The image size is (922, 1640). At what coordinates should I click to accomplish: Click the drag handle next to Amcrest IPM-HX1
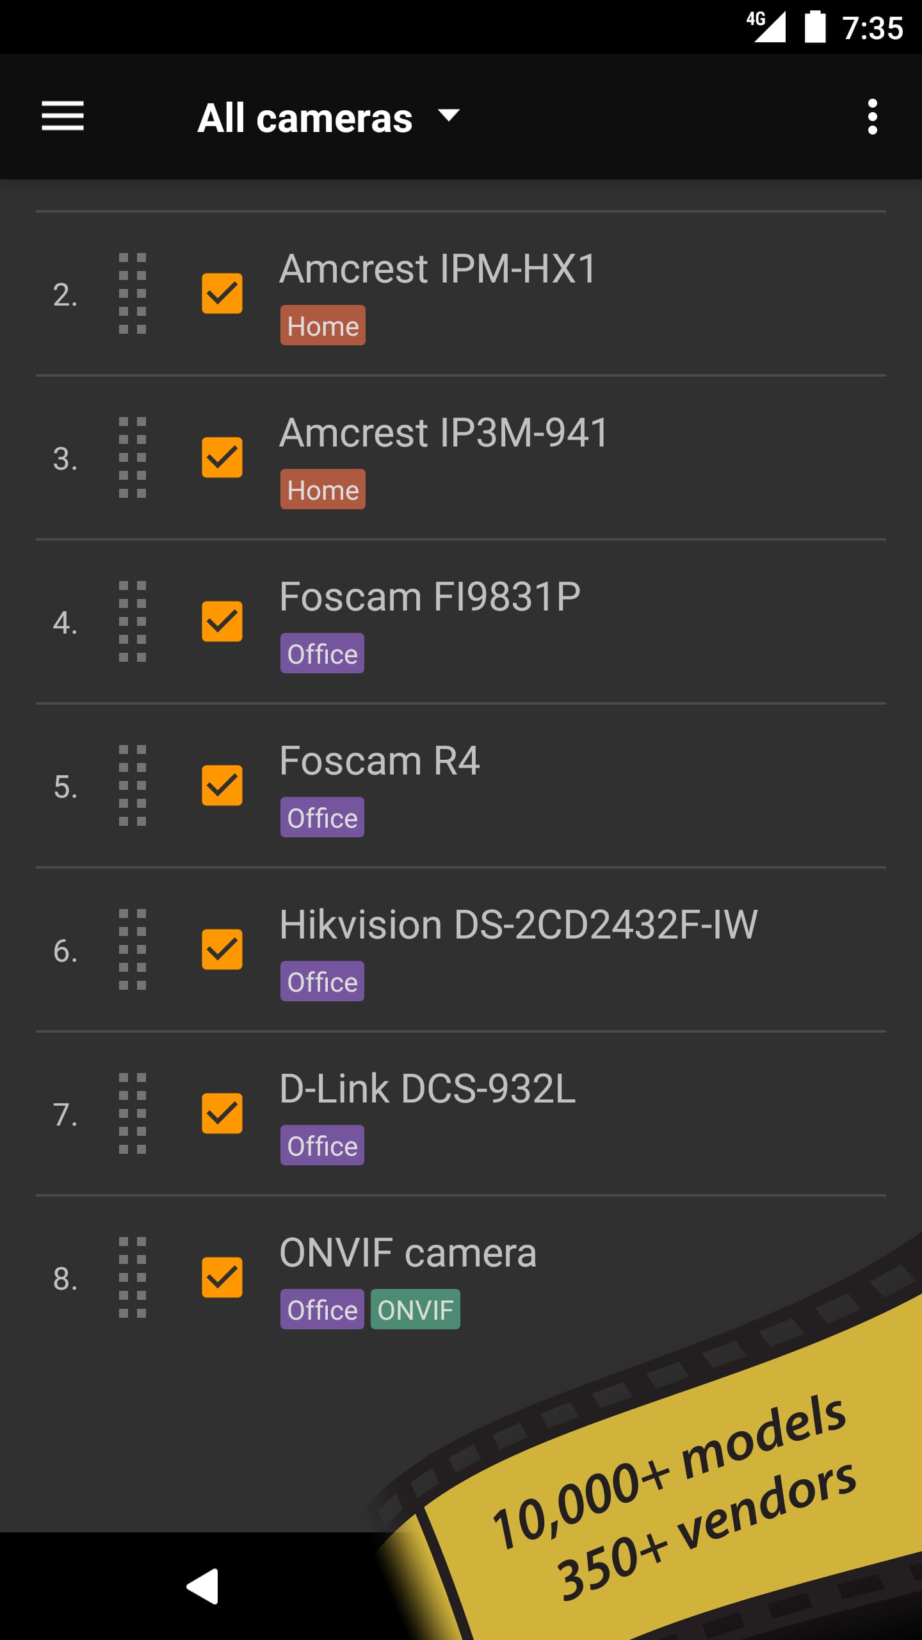[x=133, y=294]
